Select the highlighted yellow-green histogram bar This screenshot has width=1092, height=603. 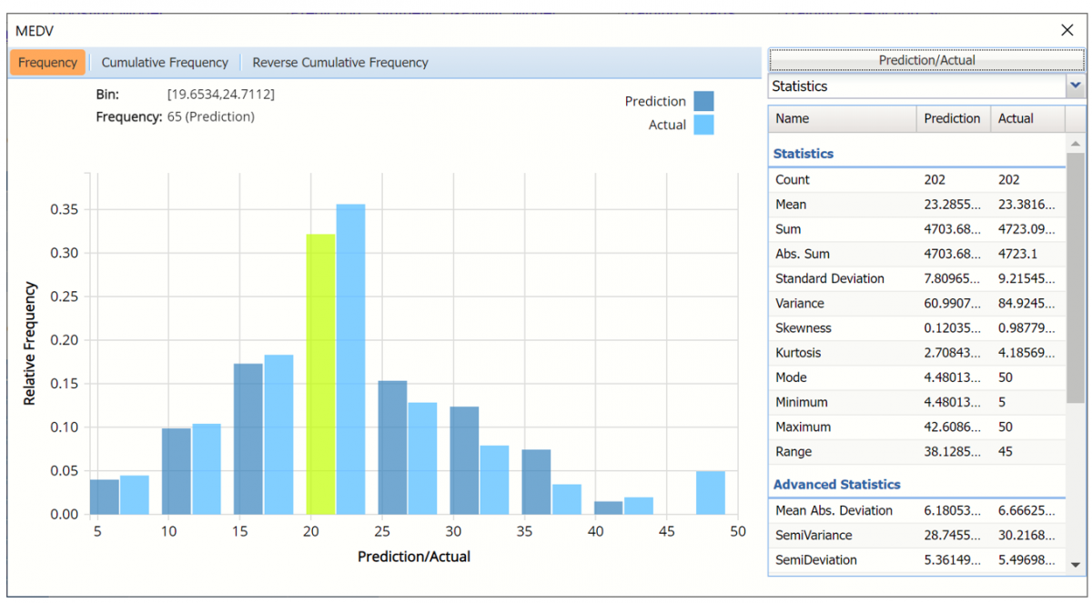click(320, 373)
